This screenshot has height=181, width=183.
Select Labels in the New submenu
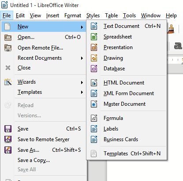127,129
